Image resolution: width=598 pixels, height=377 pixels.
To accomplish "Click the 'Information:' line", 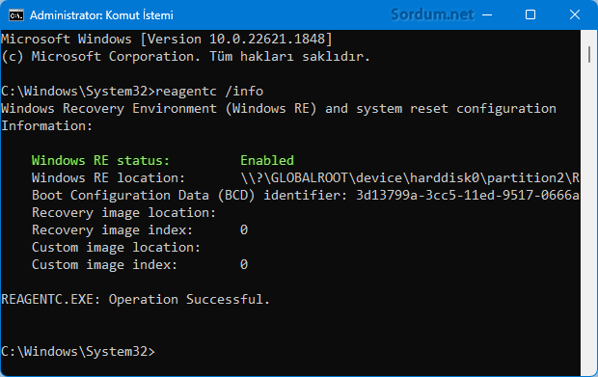I will pyautogui.click(x=47, y=125).
